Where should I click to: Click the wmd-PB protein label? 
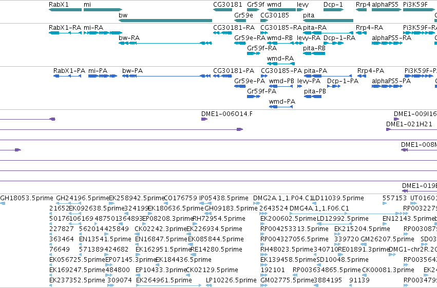click(281, 81)
